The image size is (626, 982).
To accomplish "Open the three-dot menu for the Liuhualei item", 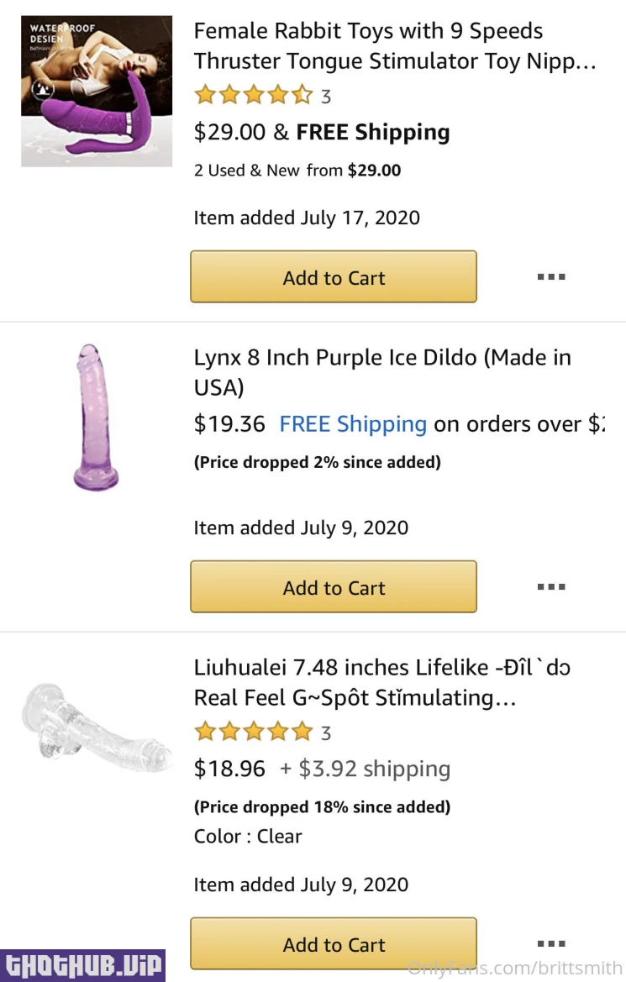I will point(551,943).
